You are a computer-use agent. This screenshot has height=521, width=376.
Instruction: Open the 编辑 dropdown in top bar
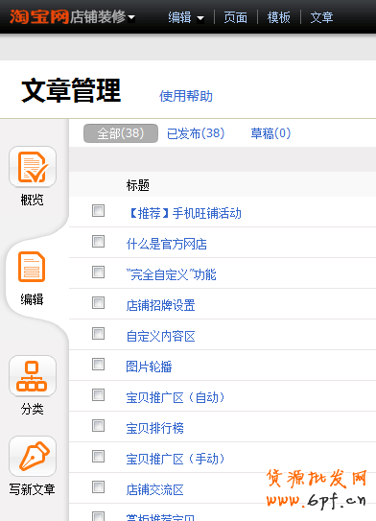click(x=186, y=17)
